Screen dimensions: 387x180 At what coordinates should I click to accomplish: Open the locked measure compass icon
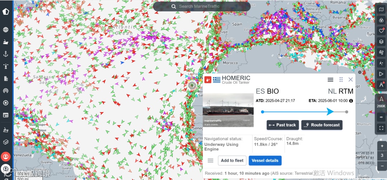[x=381, y=84]
